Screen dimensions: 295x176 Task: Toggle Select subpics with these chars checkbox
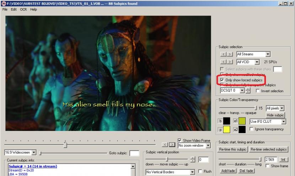click(222, 69)
